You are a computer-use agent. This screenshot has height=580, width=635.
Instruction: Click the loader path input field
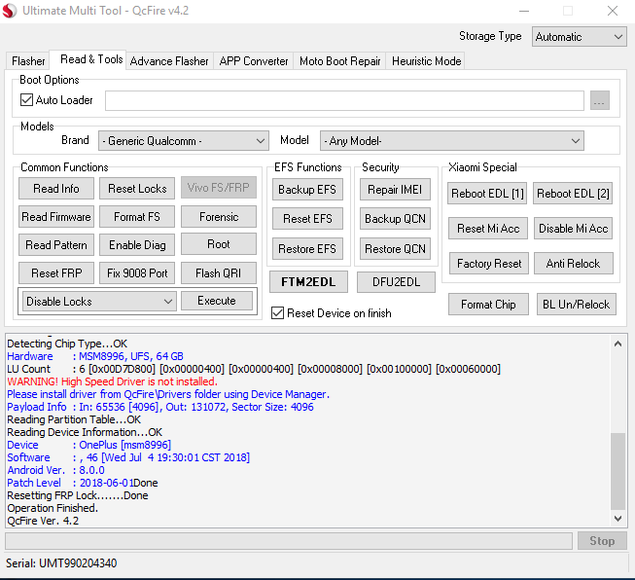(344, 100)
